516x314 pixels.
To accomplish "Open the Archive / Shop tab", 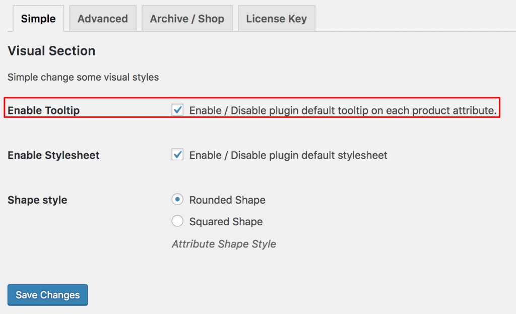I will click(187, 19).
